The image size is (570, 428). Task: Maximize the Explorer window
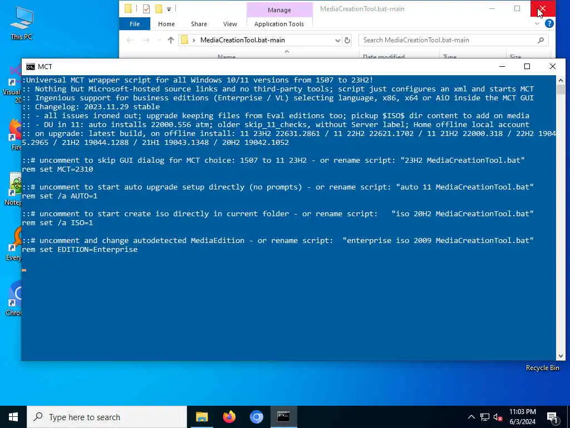517,8
